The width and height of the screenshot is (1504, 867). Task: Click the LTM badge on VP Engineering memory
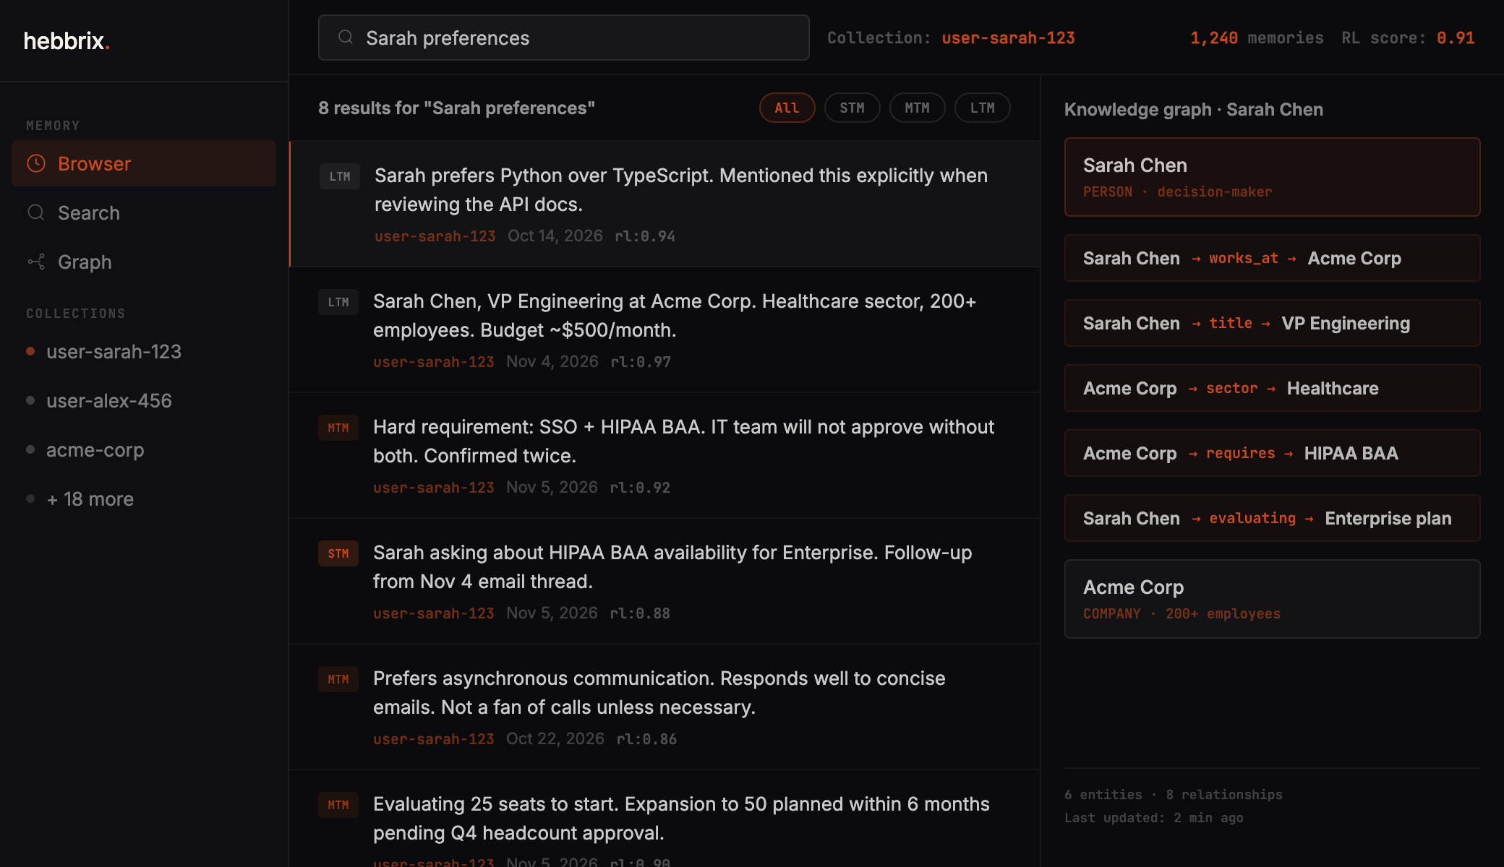point(338,302)
